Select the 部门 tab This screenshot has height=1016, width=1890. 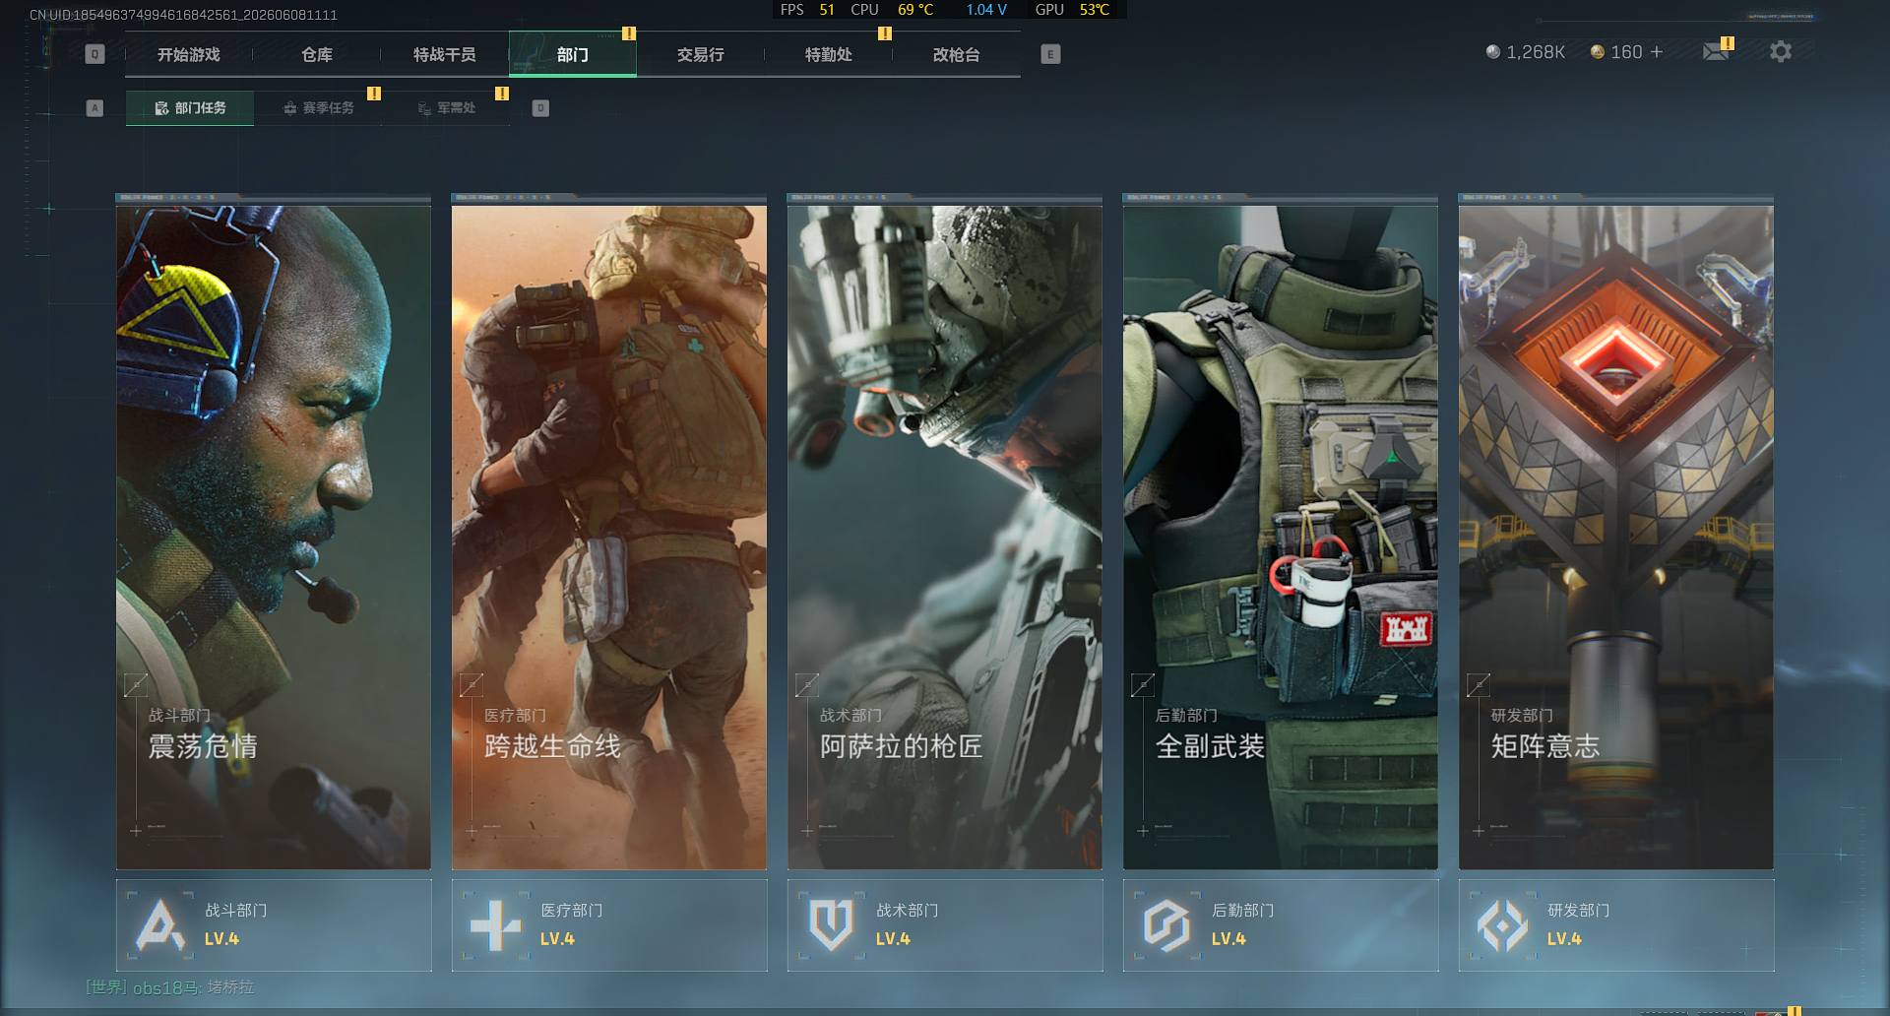[573, 55]
